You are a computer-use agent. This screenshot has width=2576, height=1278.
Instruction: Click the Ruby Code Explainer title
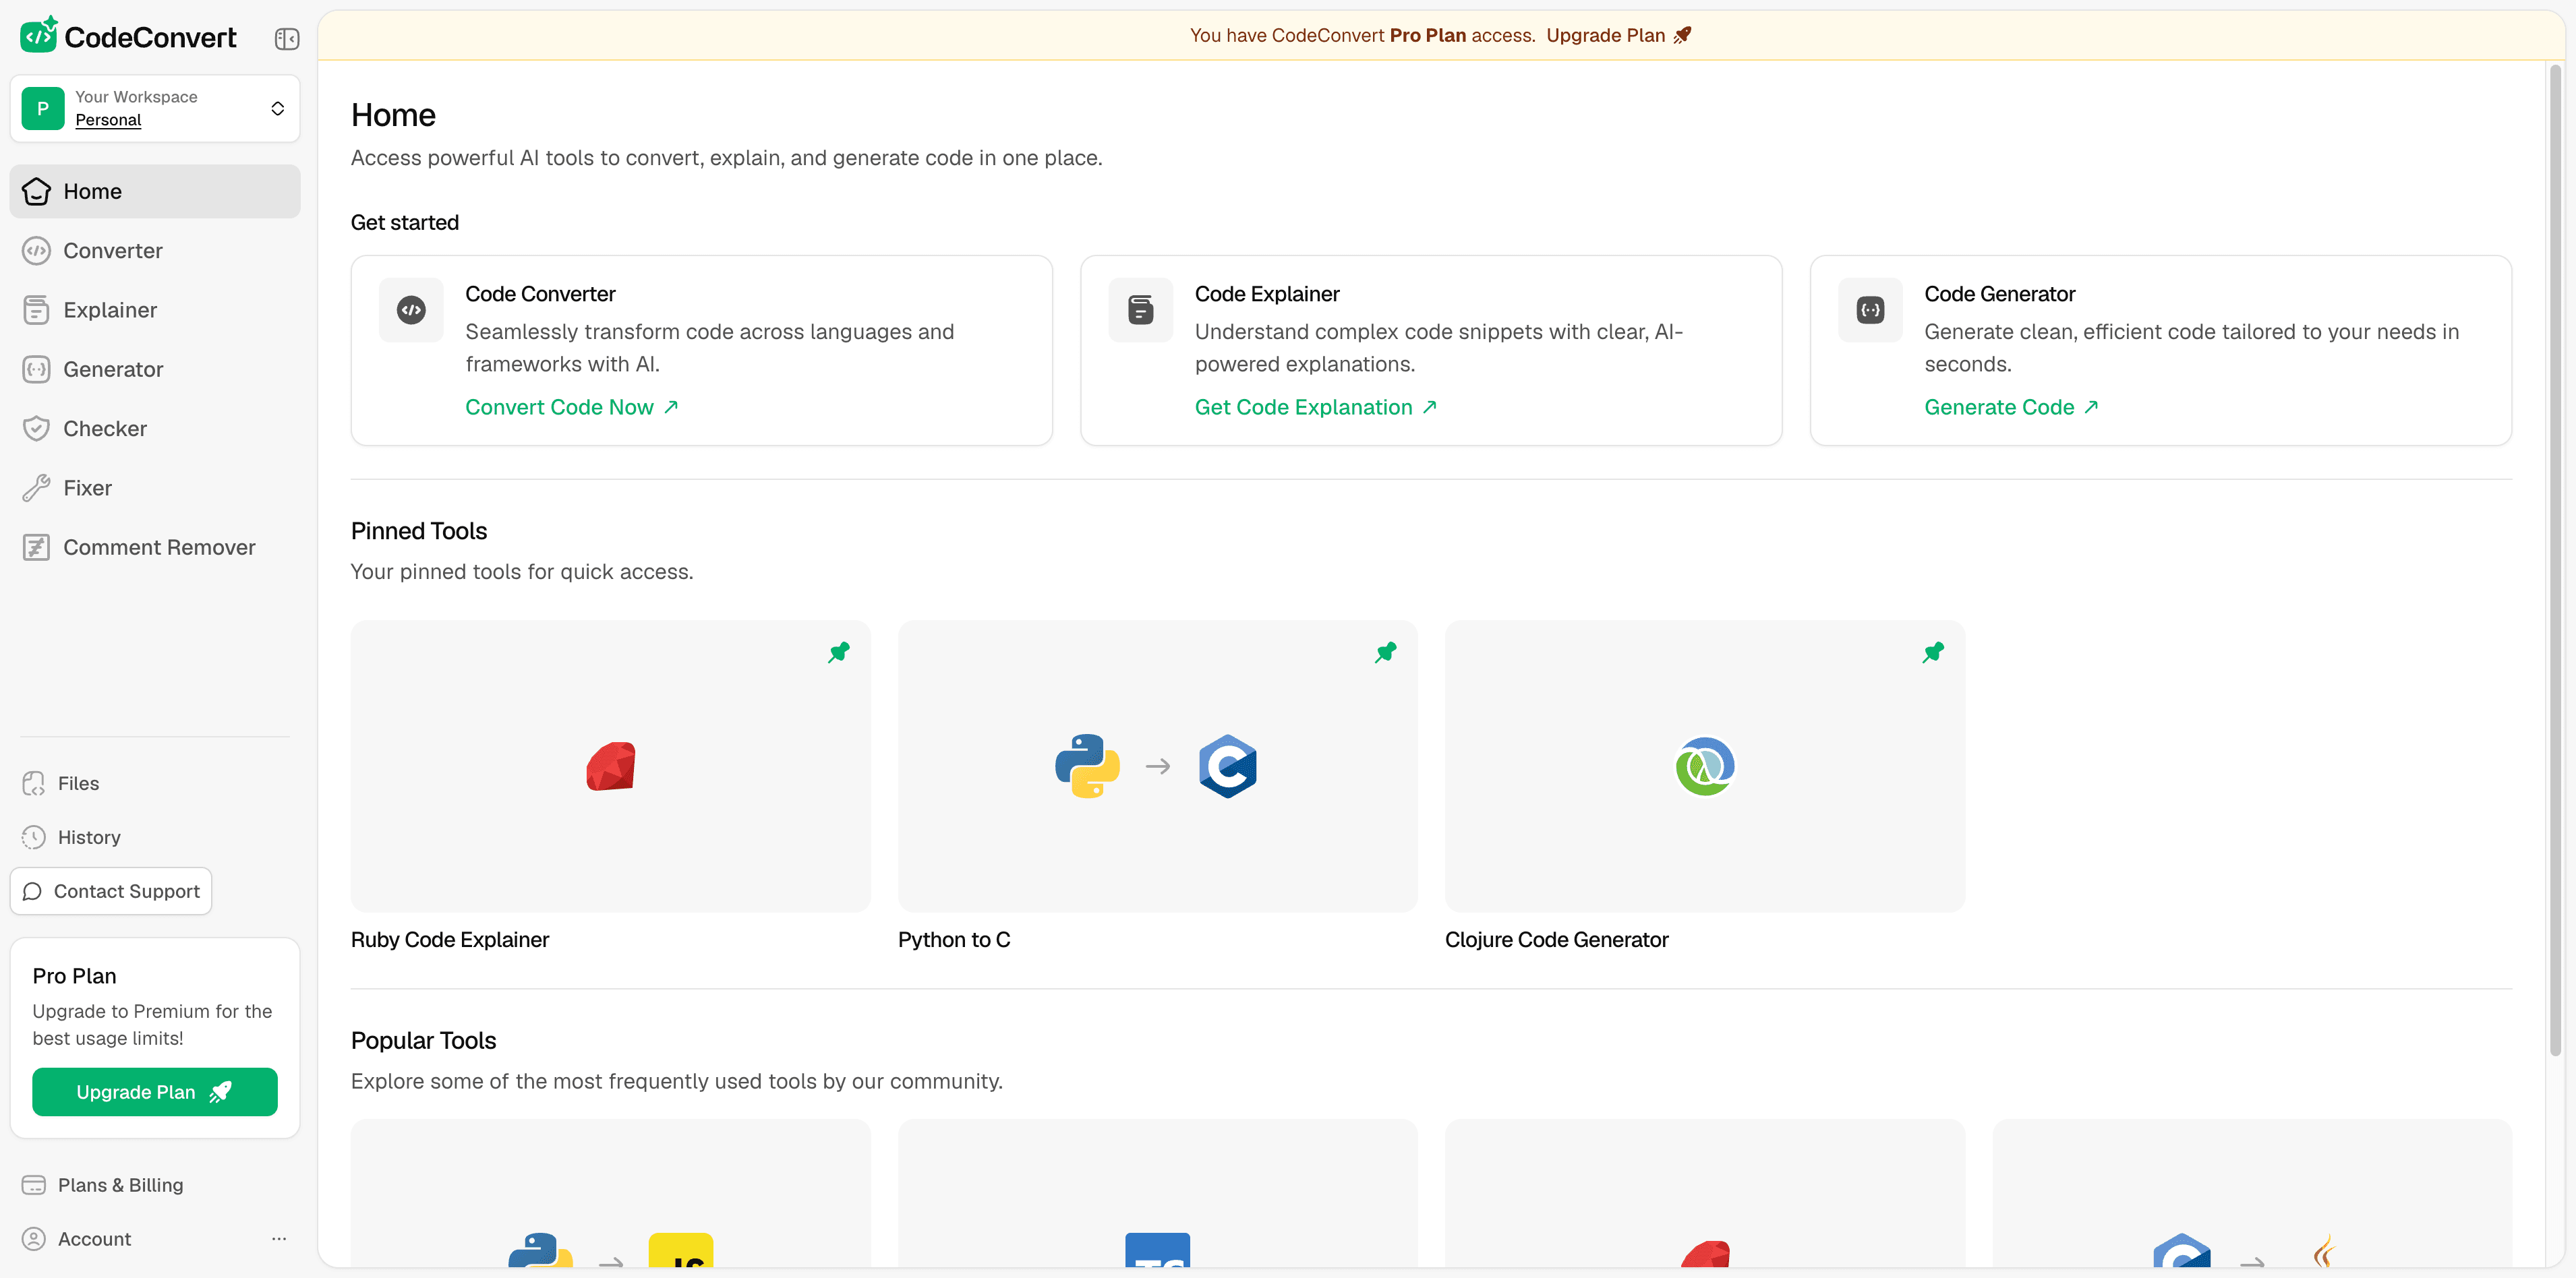tap(450, 939)
